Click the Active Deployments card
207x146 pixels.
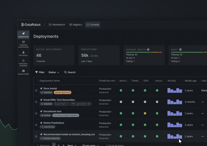(54, 55)
